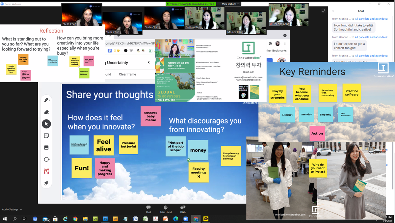Image resolution: width=395 pixels, height=223 pixels.
Task: Select the Pen tool in Jamboard toolbar
Action: coord(46,100)
